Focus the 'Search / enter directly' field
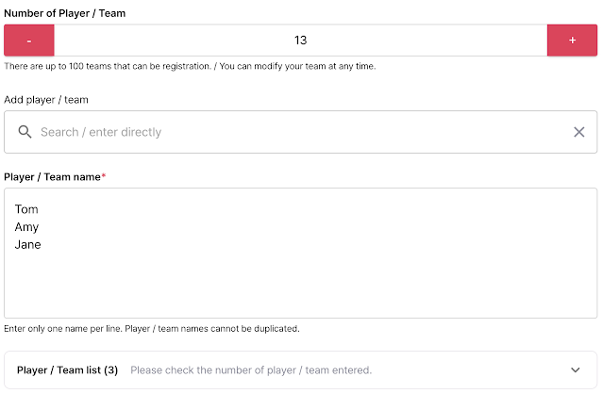This screenshot has width=603, height=394. pos(283,132)
